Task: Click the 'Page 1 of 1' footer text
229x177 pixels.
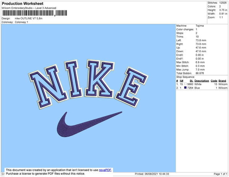Action: point(220,174)
